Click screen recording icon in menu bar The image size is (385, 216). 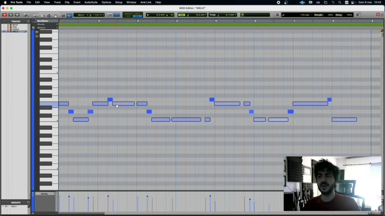(279, 3)
